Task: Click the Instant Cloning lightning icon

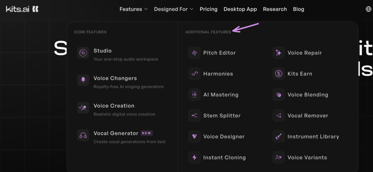Action: click(x=195, y=157)
